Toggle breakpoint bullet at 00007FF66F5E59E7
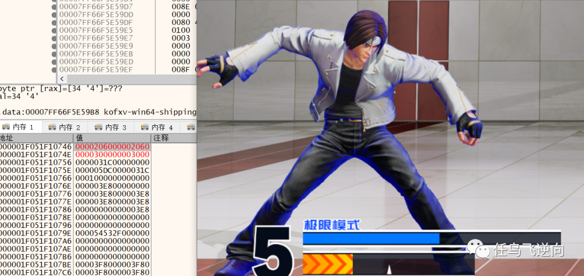Image resolution: width=584 pixels, height=276 pixels. (54, 38)
